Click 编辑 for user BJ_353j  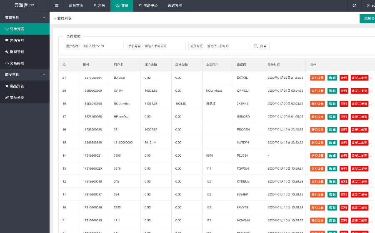tap(332, 78)
